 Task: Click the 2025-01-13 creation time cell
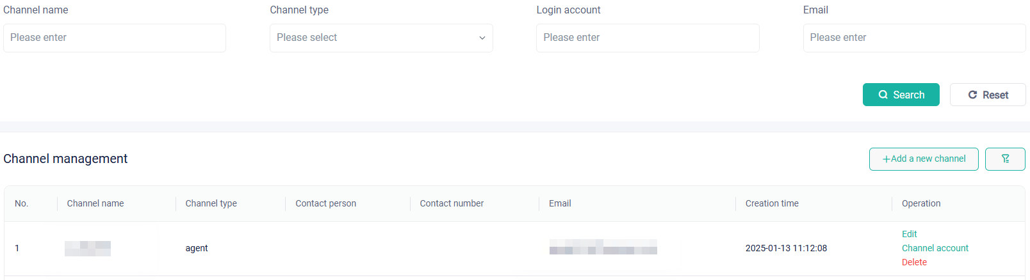(x=786, y=248)
